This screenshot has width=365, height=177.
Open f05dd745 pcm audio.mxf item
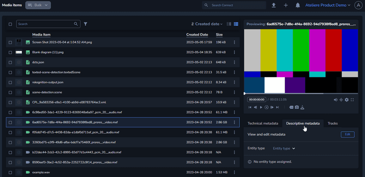coord(76,132)
